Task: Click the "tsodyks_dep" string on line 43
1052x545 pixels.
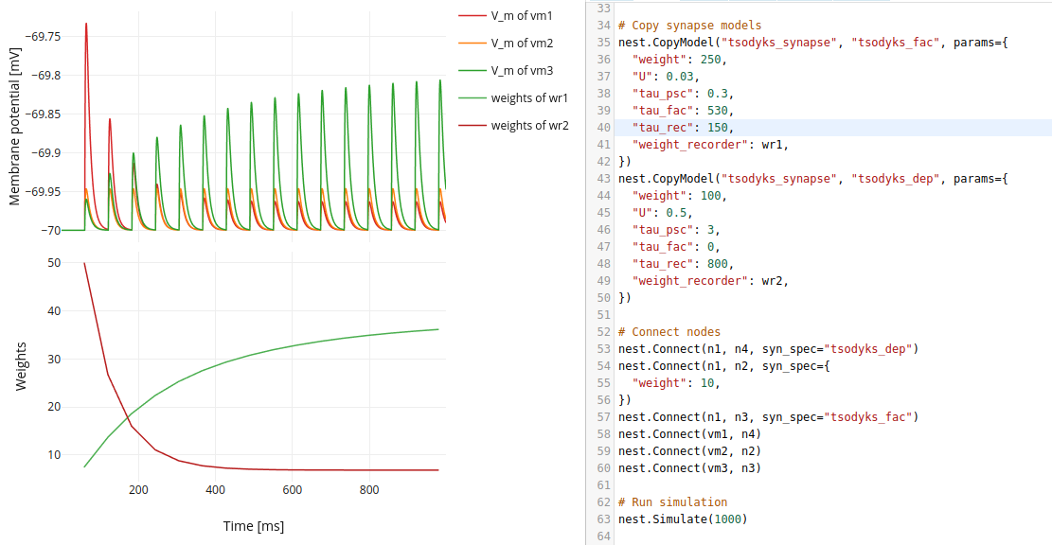Action: coord(896,178)
